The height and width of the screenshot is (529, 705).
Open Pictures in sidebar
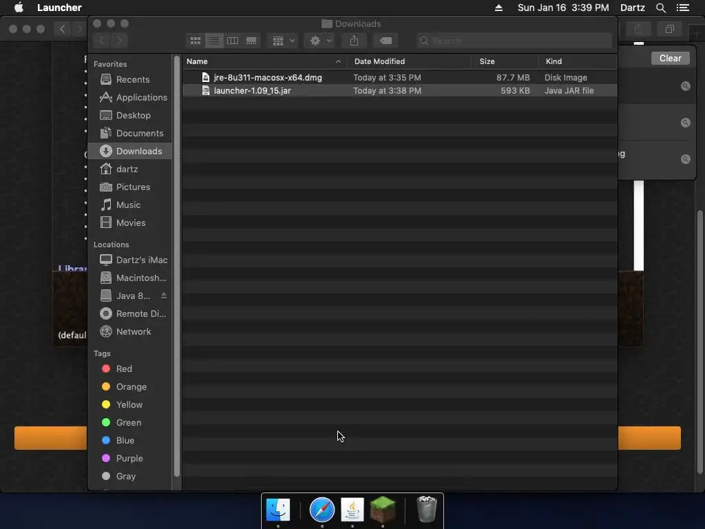pyautogui.click(x=129, y=187)
